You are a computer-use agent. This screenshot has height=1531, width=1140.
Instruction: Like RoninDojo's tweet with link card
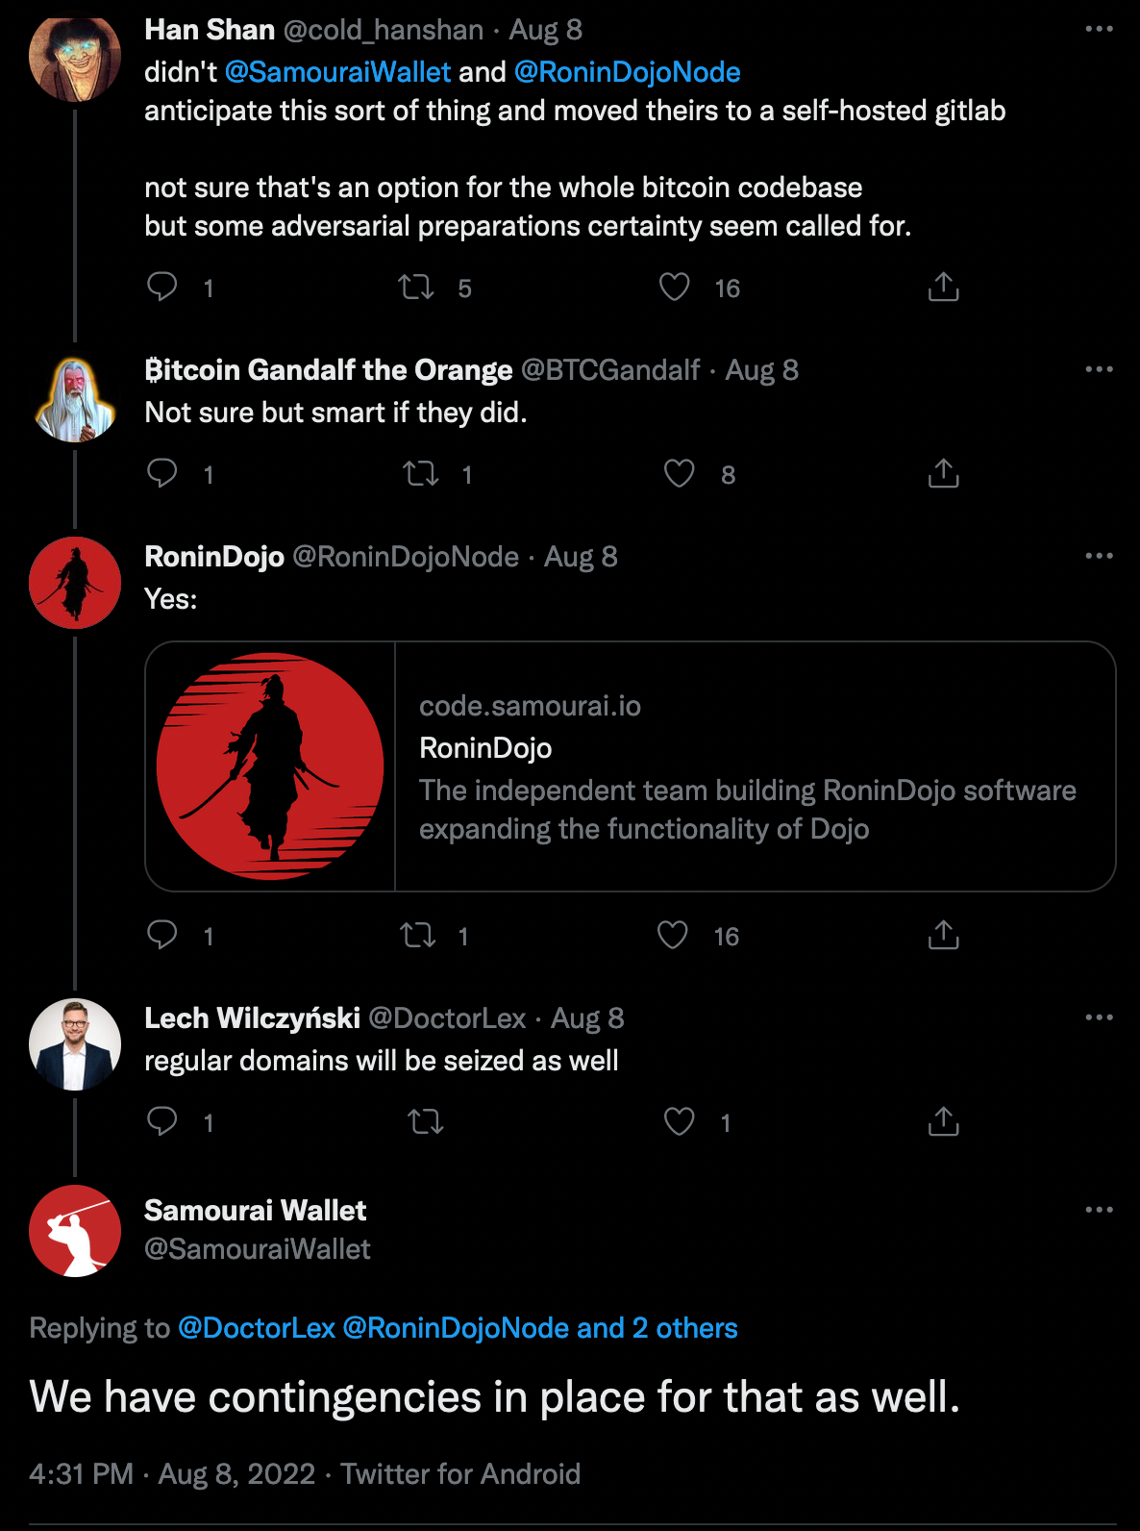point(673,935)
